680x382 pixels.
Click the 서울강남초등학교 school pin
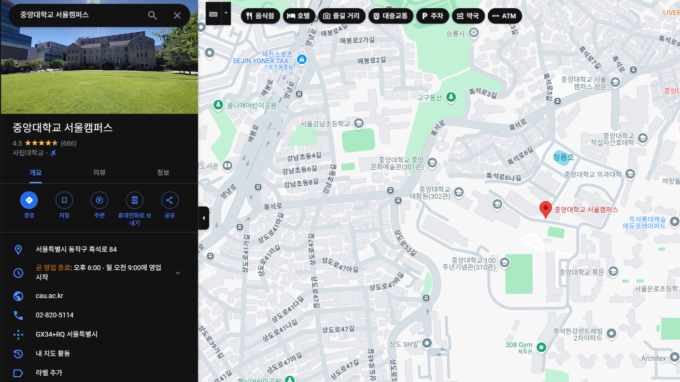358,124
